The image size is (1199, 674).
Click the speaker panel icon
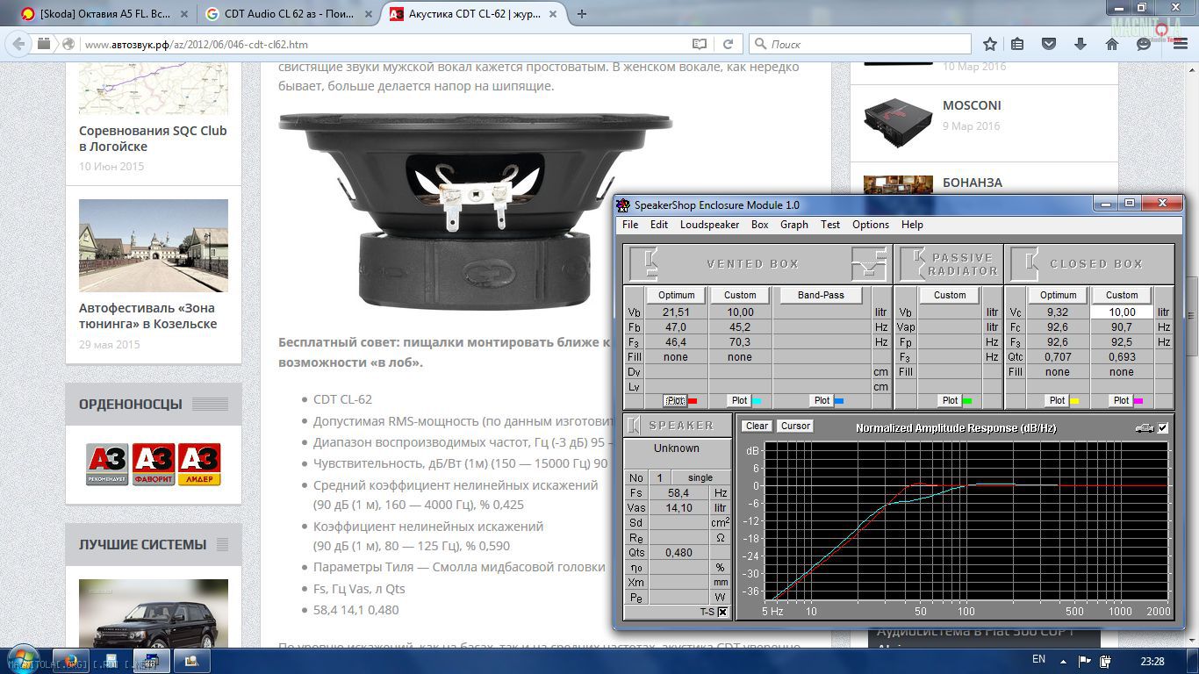coord(634,426)
